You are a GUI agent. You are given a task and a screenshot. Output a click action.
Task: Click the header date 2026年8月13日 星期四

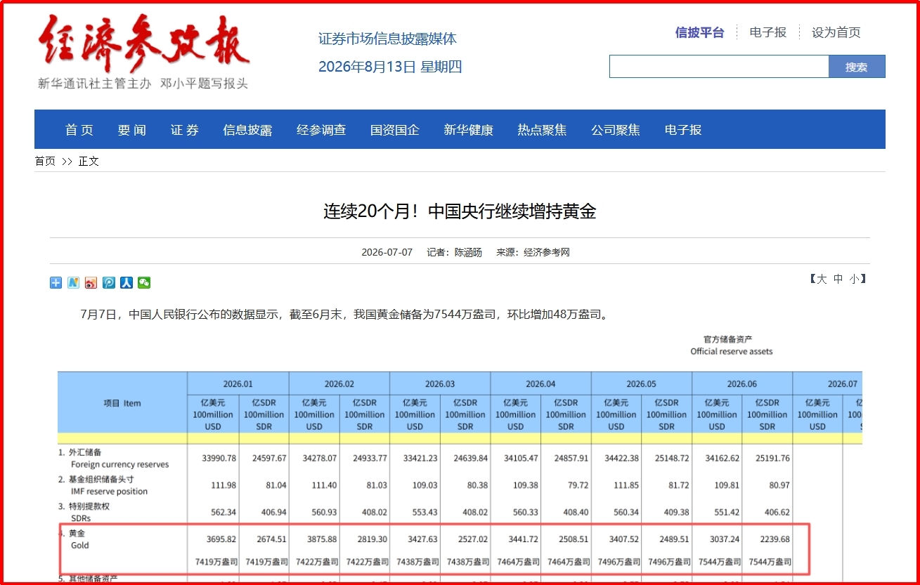coord(390,67)
